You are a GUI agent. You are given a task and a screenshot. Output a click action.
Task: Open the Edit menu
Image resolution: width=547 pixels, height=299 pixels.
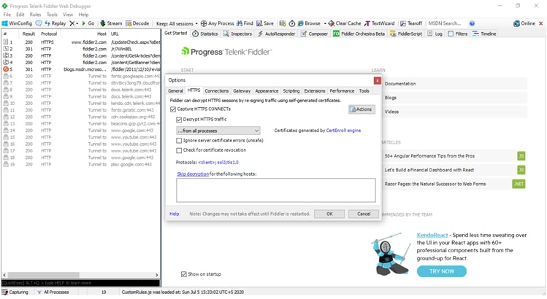click(20, 15)
